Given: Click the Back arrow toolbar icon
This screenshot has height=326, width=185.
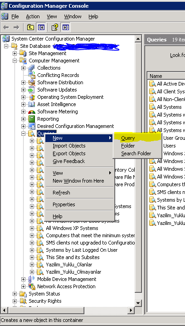Looking at the screenshot, I should pyautogui.click(x=6, y=27).
